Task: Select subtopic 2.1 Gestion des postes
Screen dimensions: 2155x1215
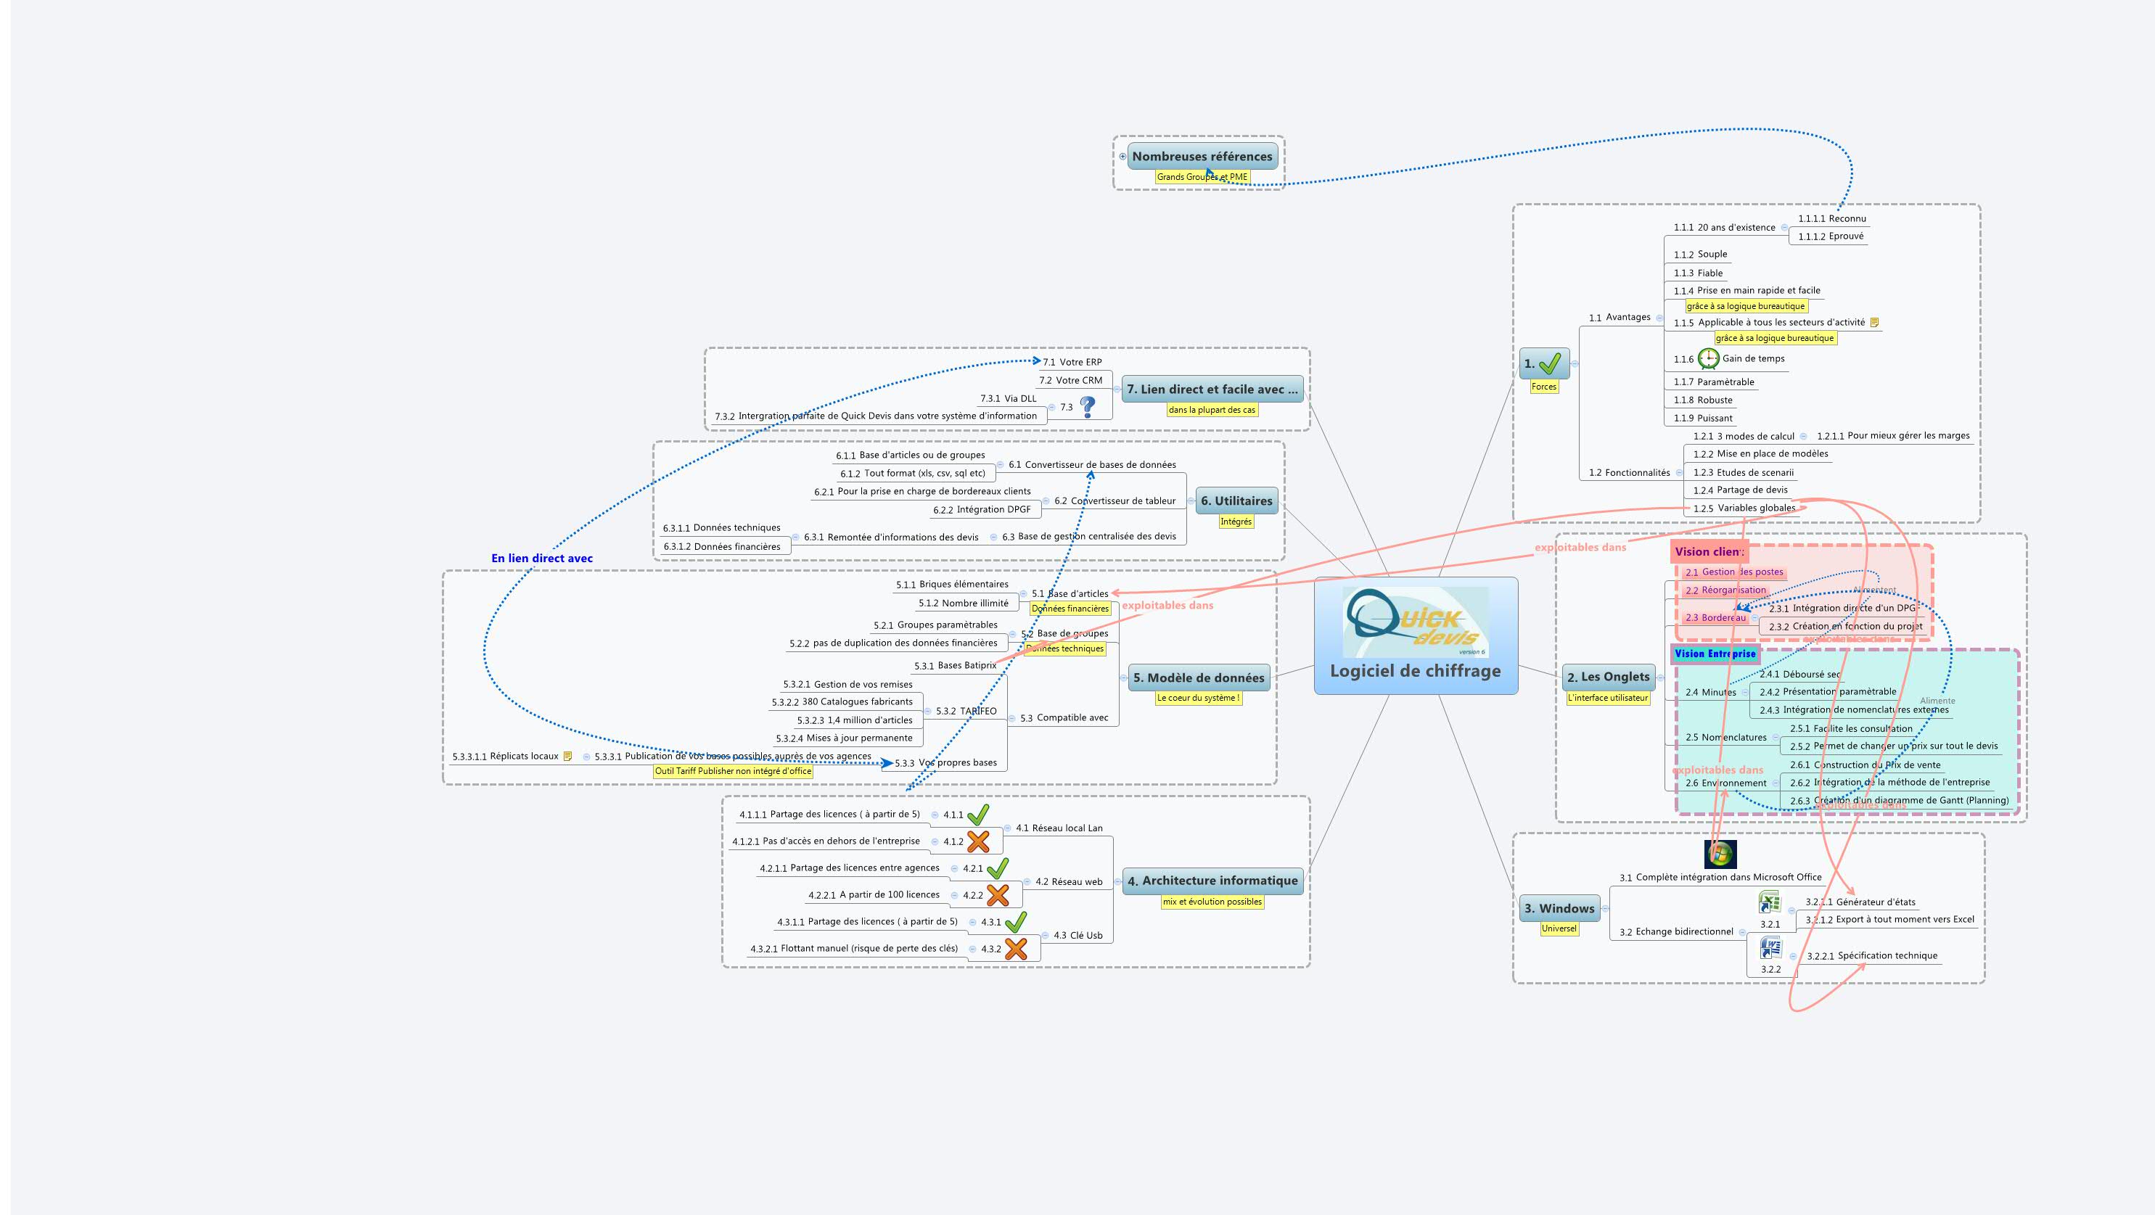Action: (x=1734, y=572)
